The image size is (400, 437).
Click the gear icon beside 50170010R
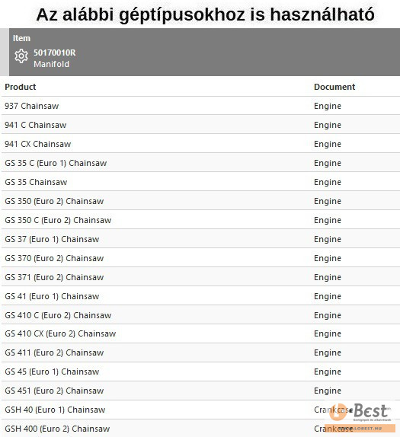coord(21,56)
